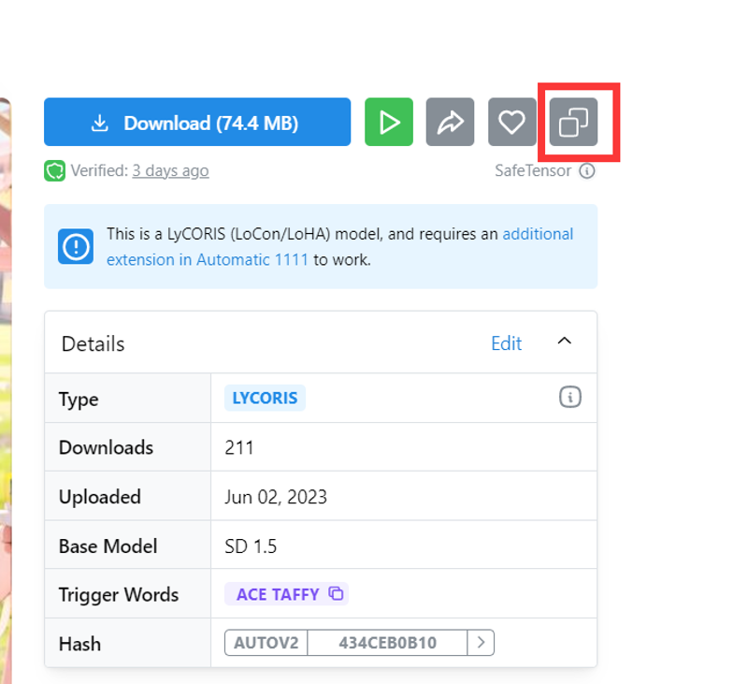
Task: Click the Details heading
Action: (x=93, y=343)
